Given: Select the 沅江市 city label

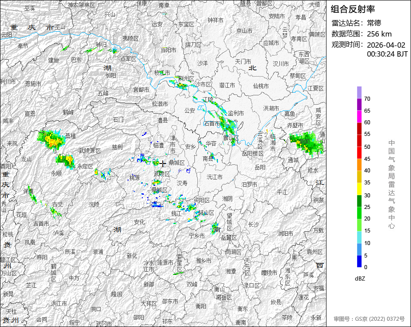Looking at the screenshot, I should [214, 177].
